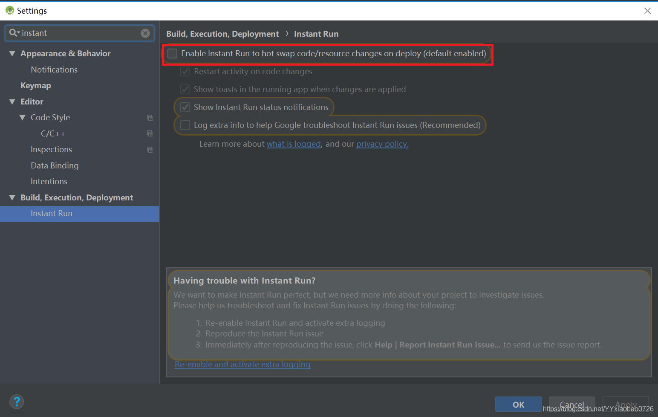This screenshot has width=658, height=417.
Task: Open the 'what is logged' link
Action: [x=294, y=144]
